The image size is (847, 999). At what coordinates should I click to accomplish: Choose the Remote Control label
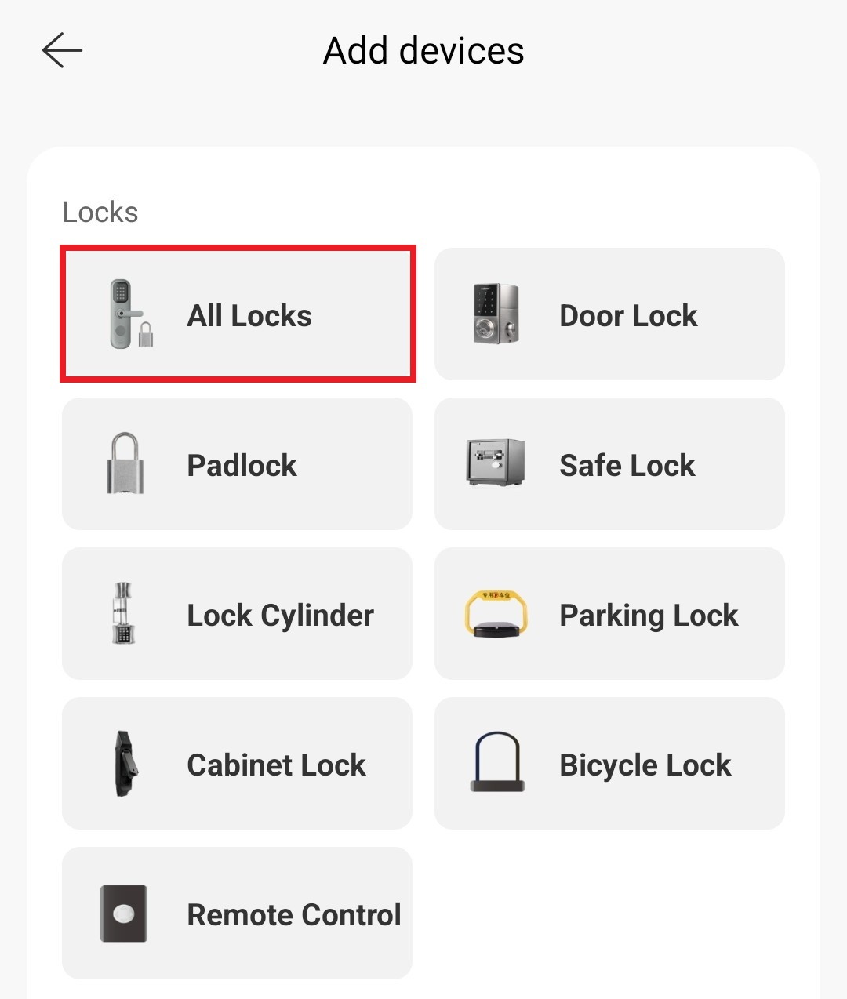(294, 915)
